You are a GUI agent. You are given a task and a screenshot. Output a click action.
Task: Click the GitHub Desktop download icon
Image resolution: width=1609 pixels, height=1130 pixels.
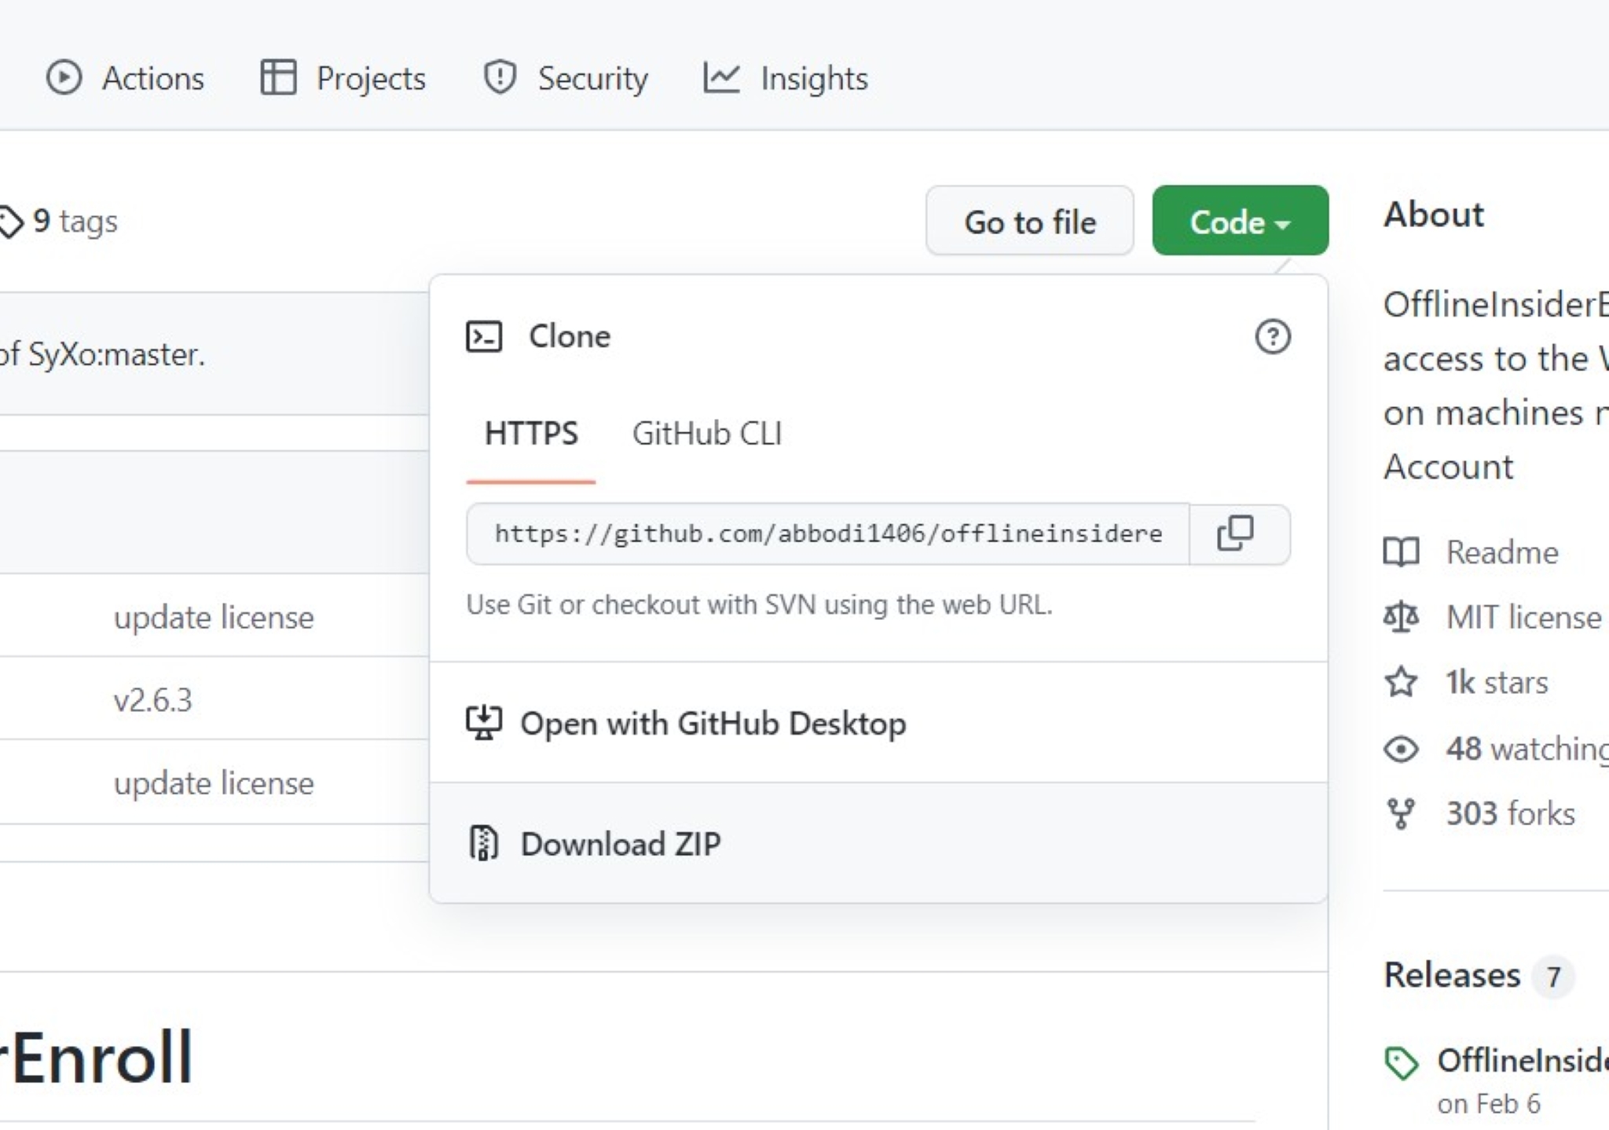coord(484,723)
